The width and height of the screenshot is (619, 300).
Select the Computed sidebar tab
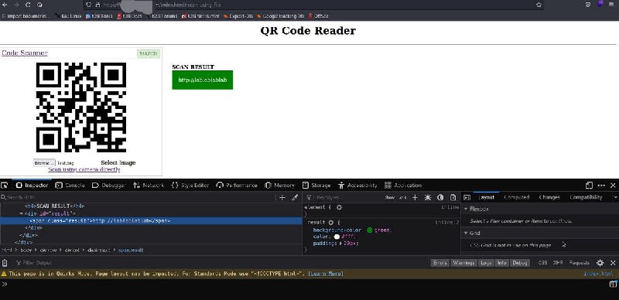[516, 197]
